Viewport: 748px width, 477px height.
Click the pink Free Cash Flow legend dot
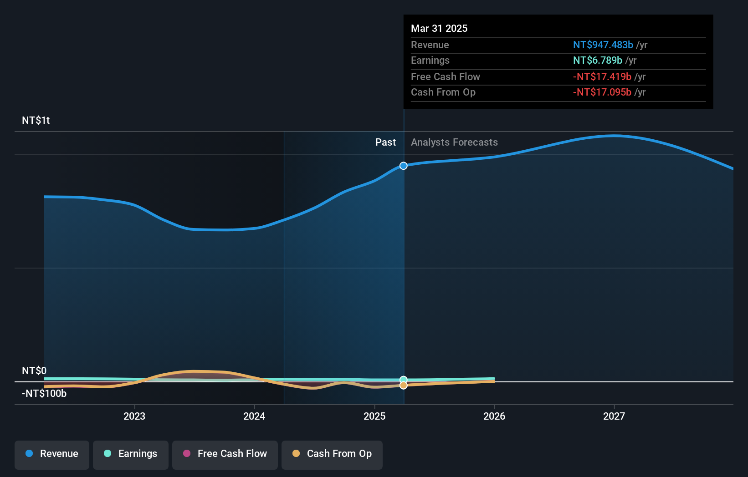pyautogui.click(x=187, y=453)
